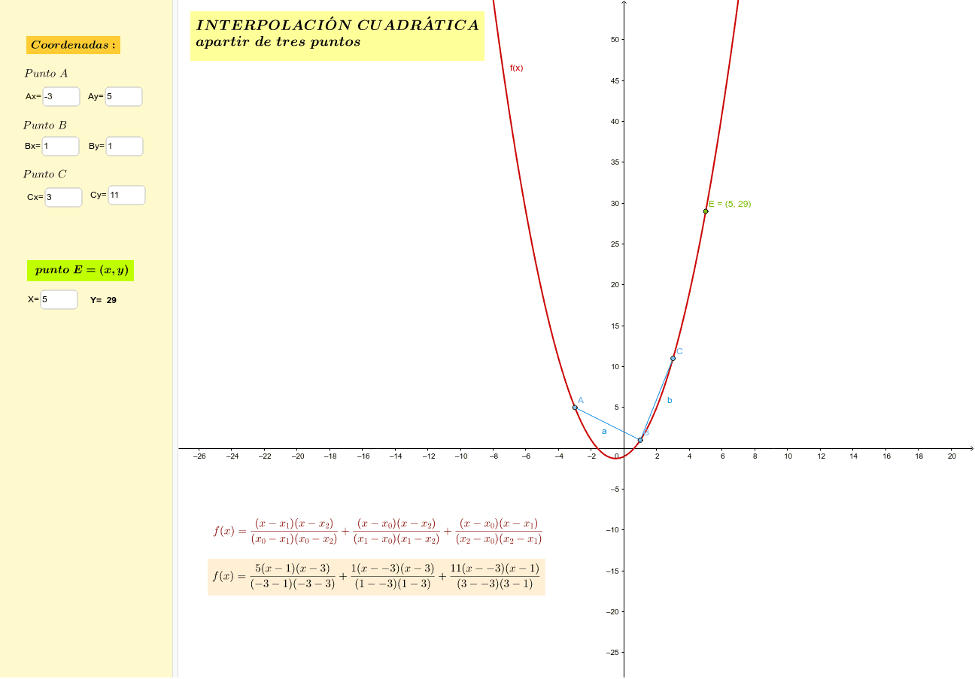
Task: Click the general Lagrange formula in red
Action: (378, 531)
